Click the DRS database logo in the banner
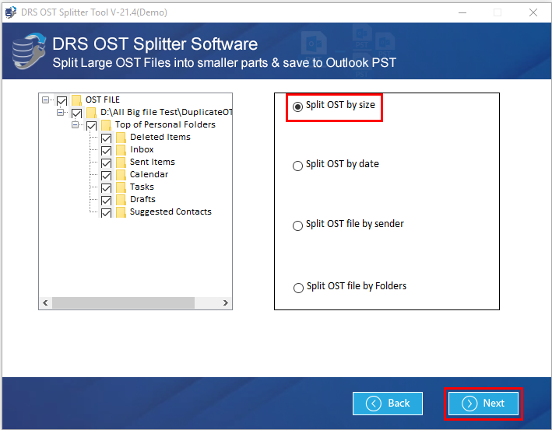This screenshot has width=552, height=430. (x=29, y=51)
